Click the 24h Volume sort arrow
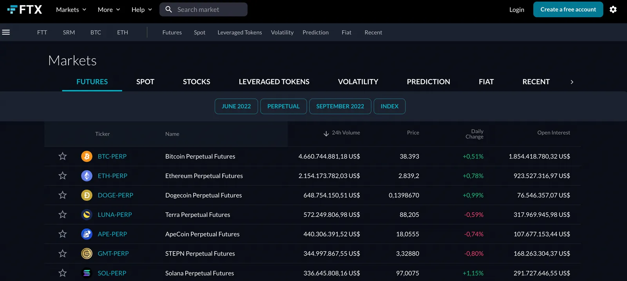Image resolution: width=627 pixels, height=281 pixels. [326, 133]
